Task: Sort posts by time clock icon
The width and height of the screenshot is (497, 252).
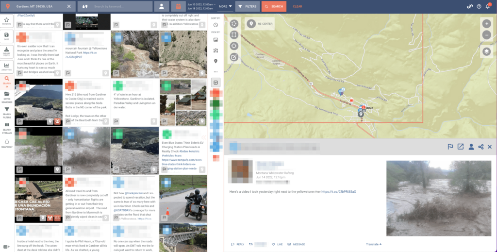Action: pos(215,25)
